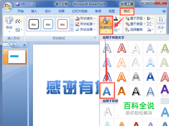Open the shape styles dialog launcher
169x126 pixels.
95,38
